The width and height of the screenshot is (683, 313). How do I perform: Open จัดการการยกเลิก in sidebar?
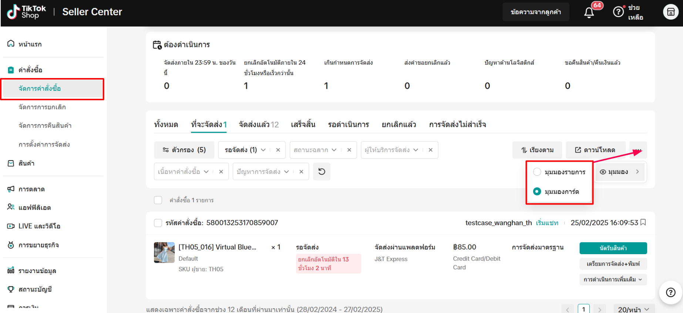click(x=42, y=107)
